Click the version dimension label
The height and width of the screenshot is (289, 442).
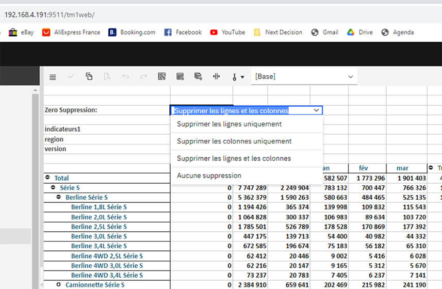55,149
